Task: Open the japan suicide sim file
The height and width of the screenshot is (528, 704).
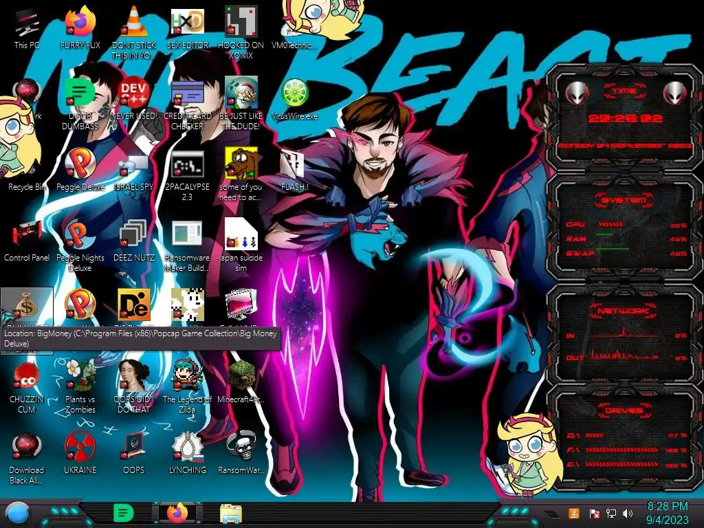Action: (x=241, y=246)
